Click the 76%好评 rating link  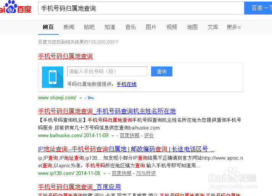(x=146, y=173)
